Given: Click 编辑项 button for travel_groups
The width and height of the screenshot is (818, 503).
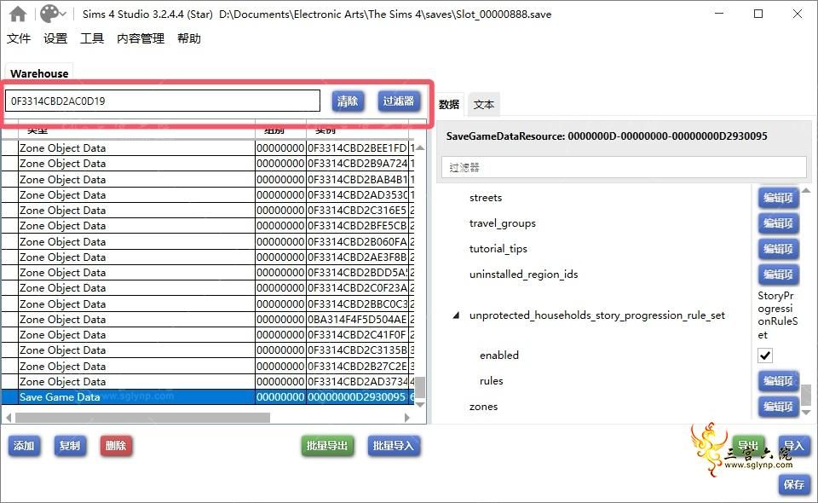Looking at the screenshot, I should (x=778, y=223).
